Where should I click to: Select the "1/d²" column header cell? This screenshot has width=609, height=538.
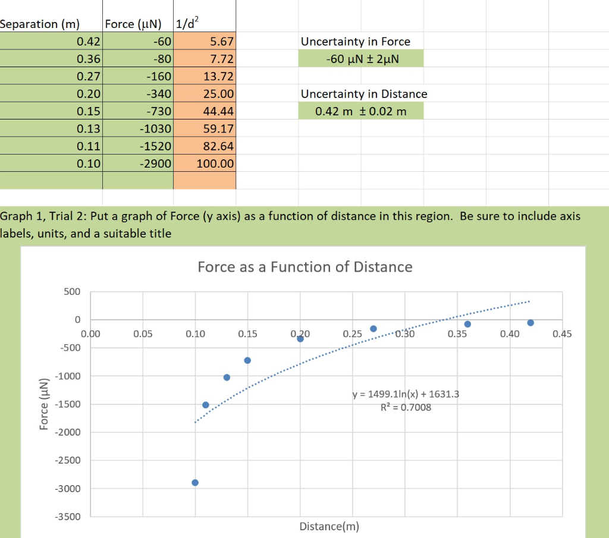187,24
